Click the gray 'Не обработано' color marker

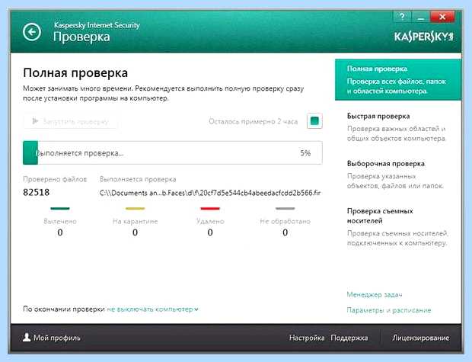[x=285, y=208]
